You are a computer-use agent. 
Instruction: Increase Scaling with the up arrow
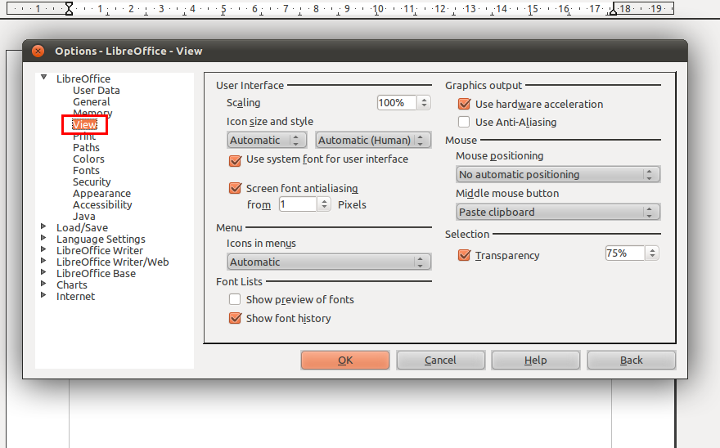click(424, 99)
